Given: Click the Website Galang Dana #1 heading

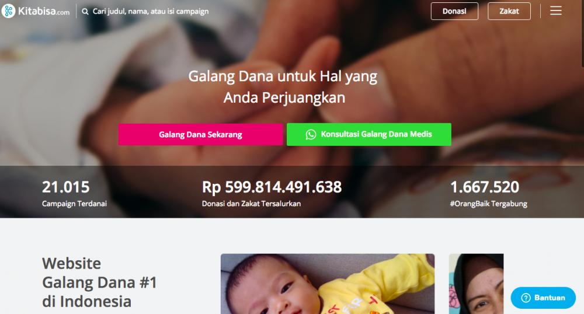Looking at the screenshot, I should (99, 282).
